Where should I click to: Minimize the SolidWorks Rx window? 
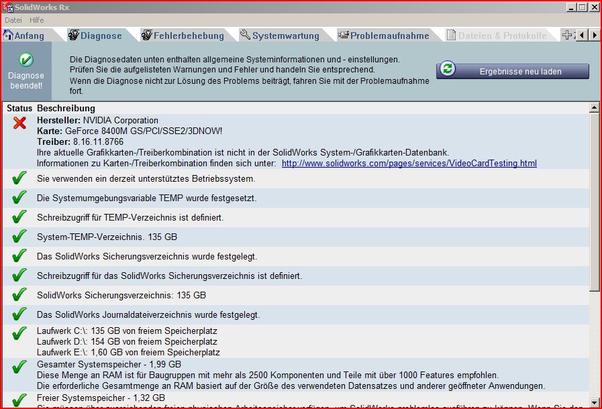pyautogui.click(x=571, y=7)
